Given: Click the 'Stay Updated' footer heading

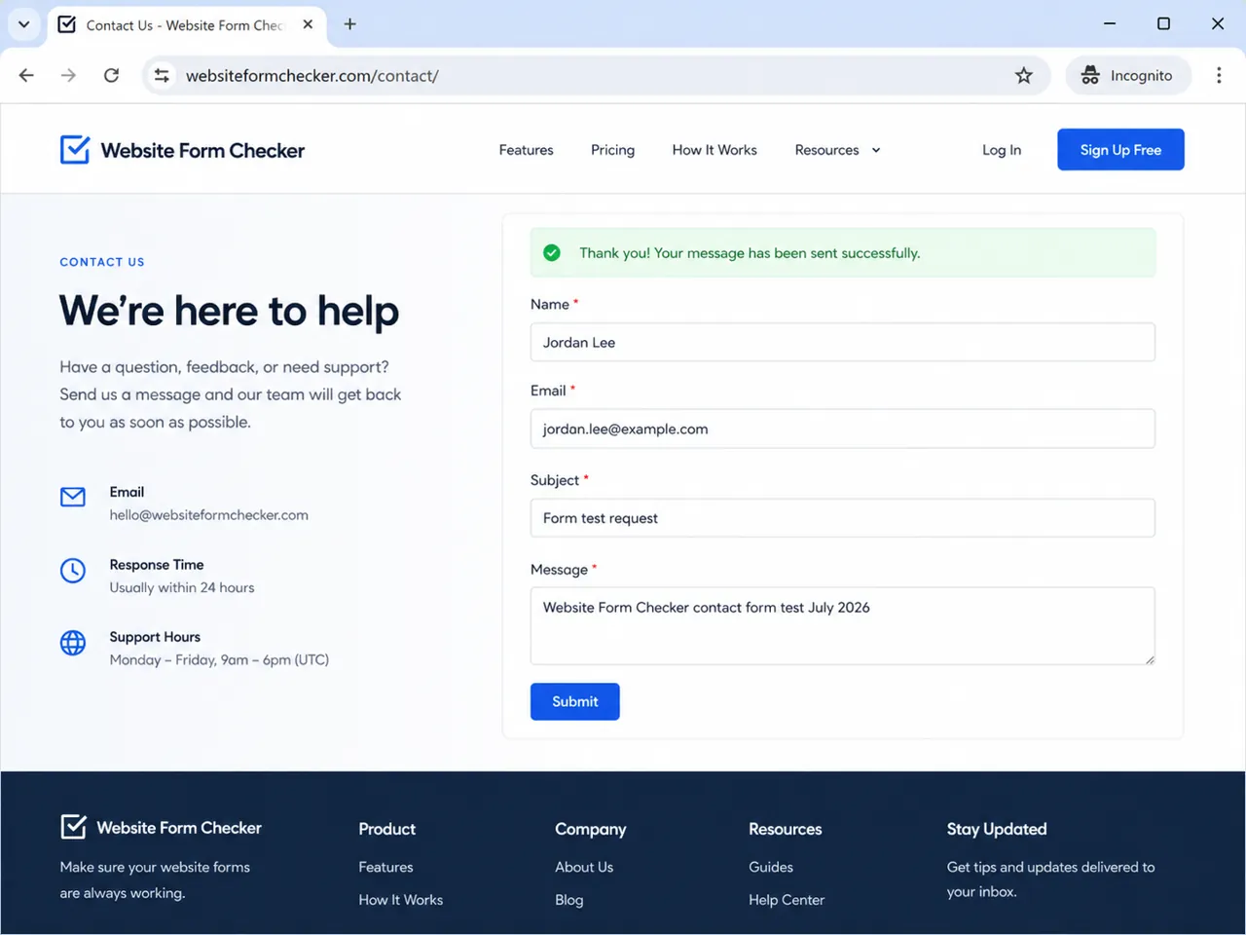Looking at the screenshot, I should pos(997,829).
